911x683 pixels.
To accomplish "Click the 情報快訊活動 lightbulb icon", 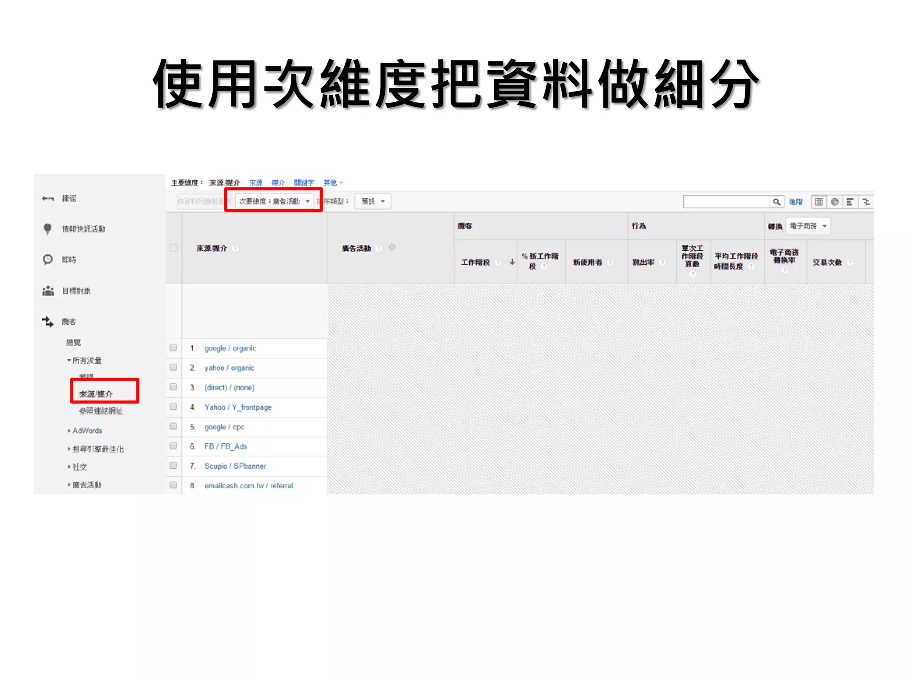I will tap(48, 229).
